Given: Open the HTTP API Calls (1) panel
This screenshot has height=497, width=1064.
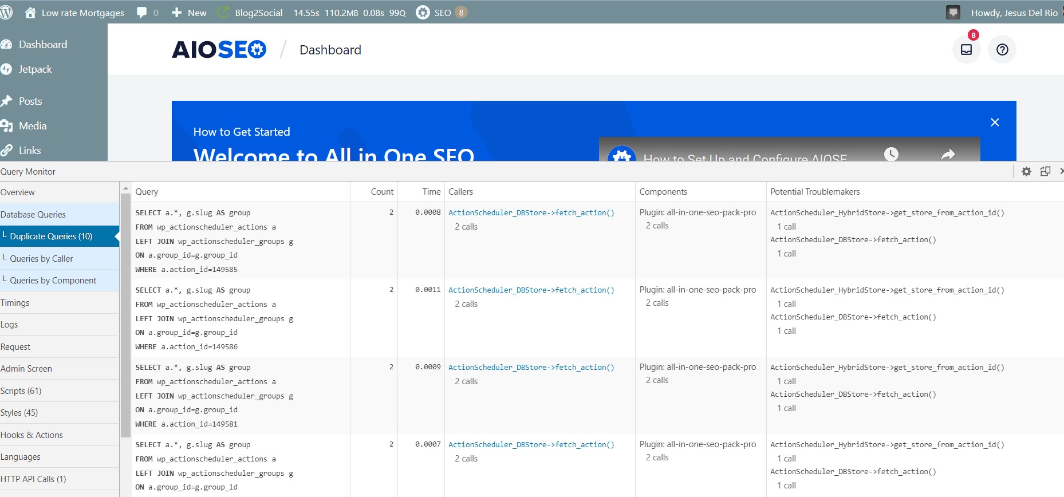Looking at the screenshot, I should point(60,479).
